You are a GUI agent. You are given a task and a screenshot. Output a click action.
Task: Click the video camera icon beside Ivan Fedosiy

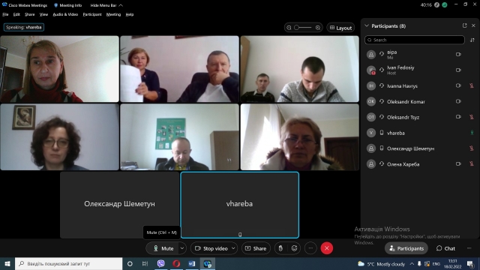458,70
